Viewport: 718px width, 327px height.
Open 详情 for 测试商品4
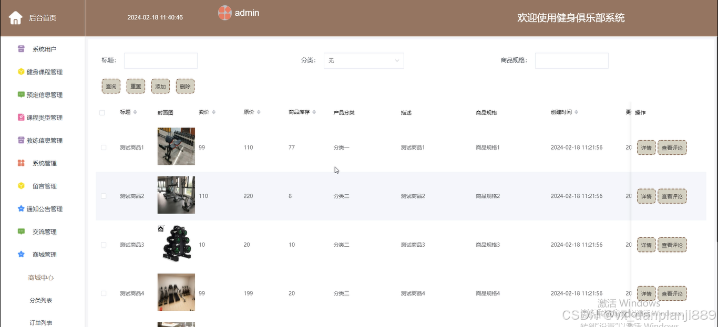pos(647,294)
